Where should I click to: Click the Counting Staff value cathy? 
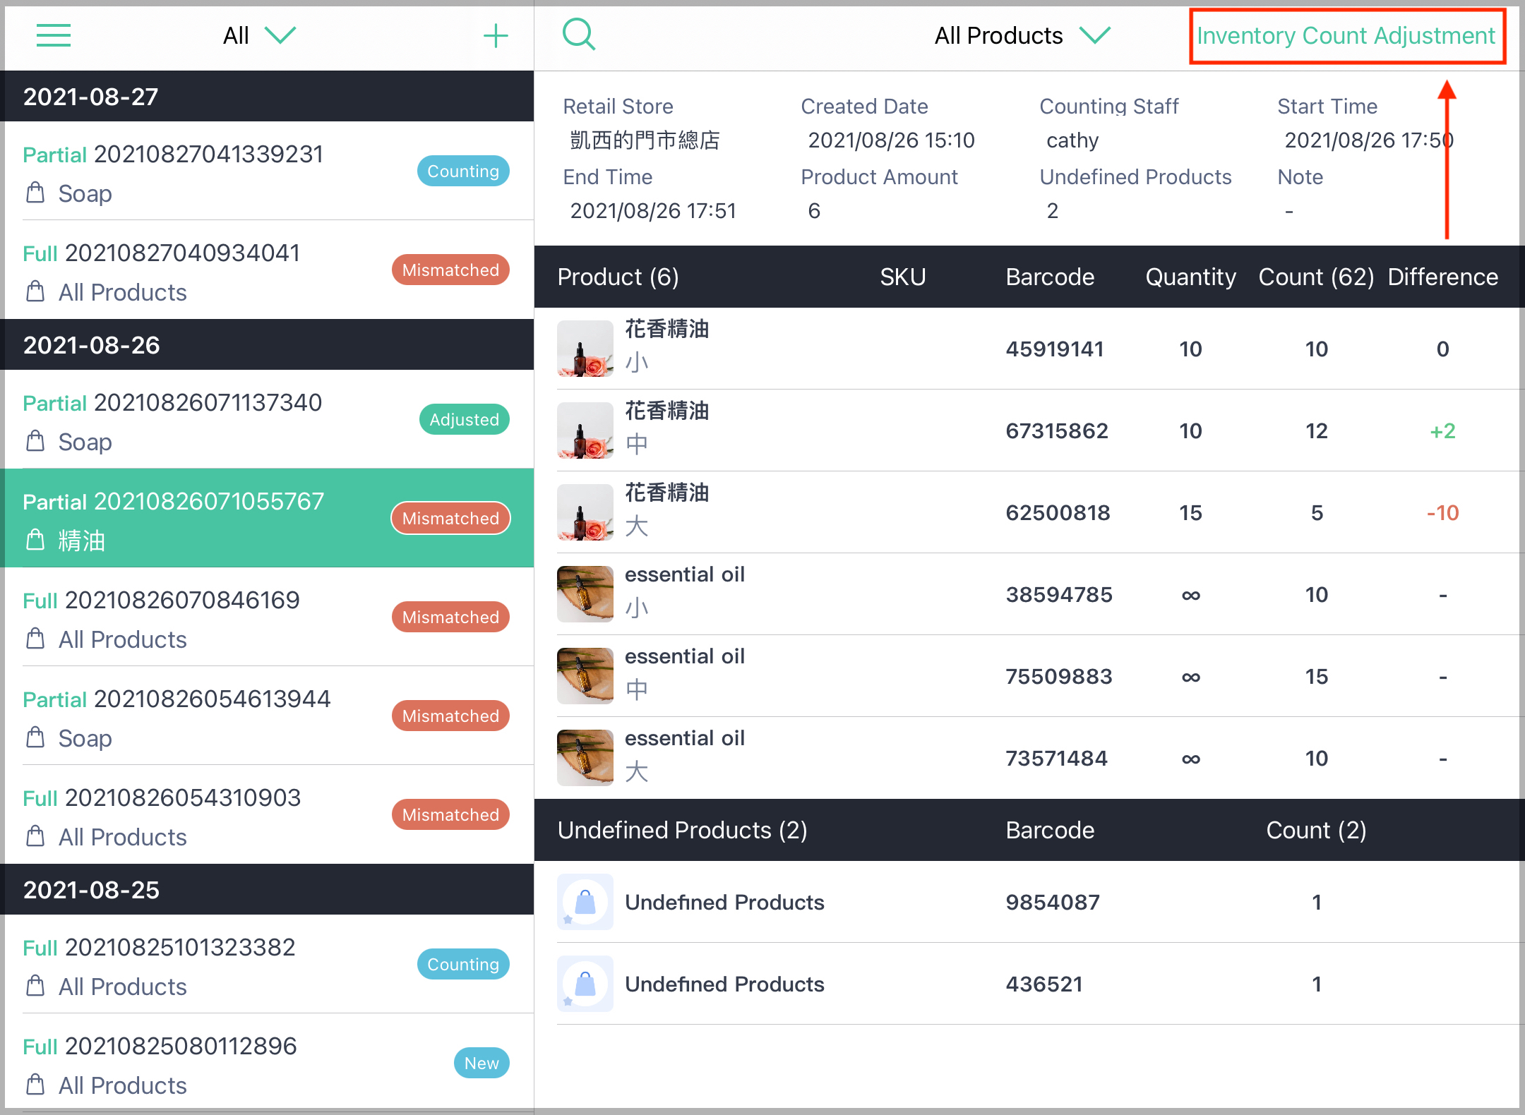[1072, 140]
